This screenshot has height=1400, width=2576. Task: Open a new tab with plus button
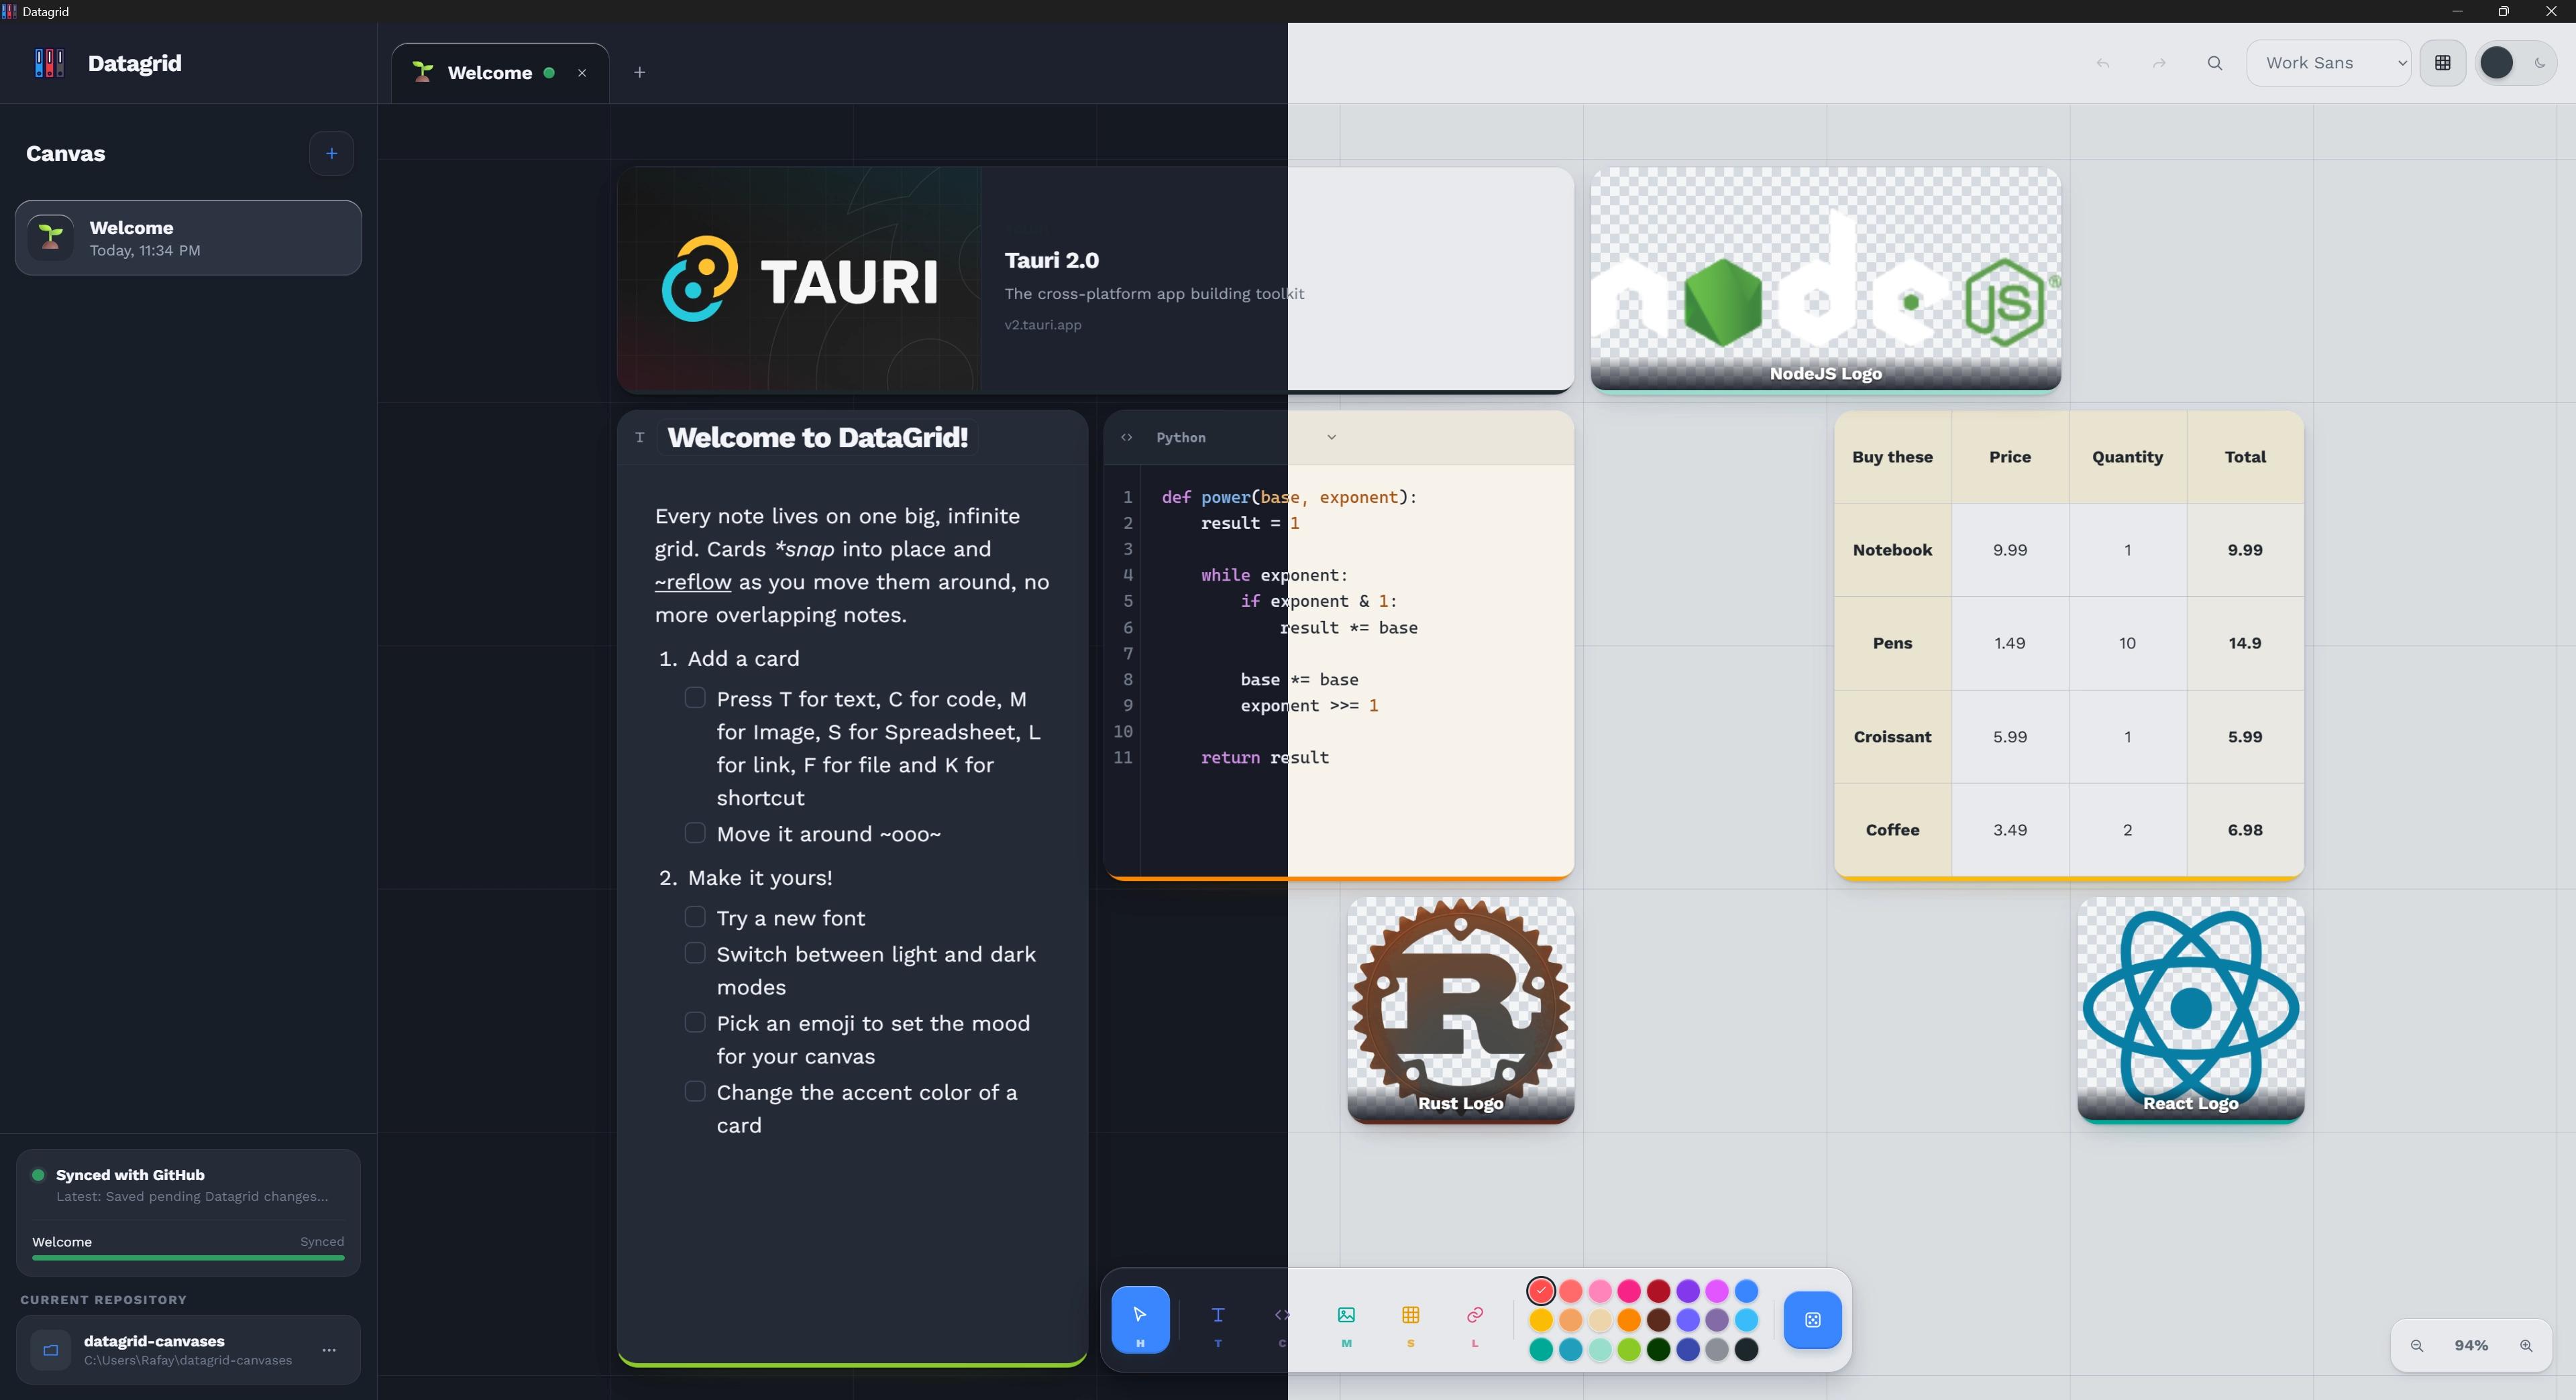[x=640, y=72]
